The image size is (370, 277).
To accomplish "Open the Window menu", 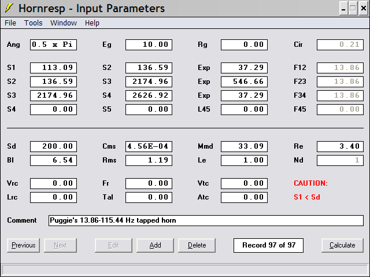I will coord(64,23).
